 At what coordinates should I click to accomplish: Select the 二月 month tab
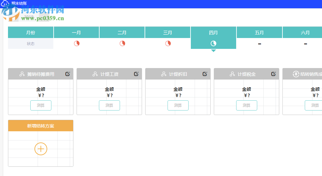[122, 33]
